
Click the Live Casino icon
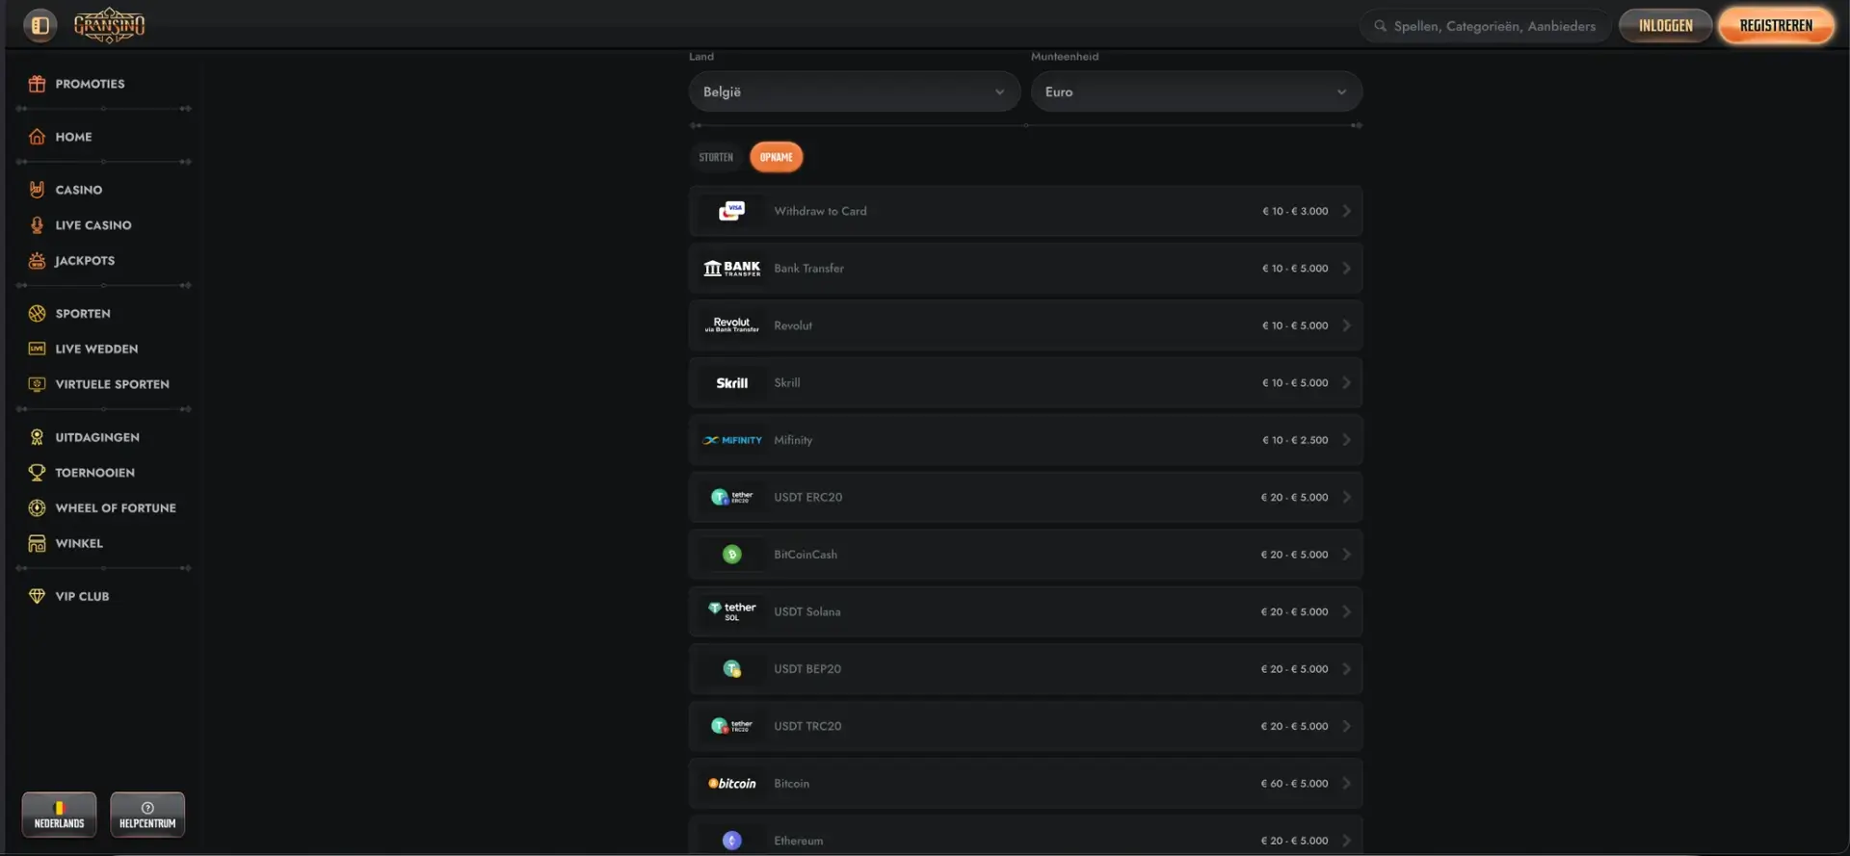(37, 225)
